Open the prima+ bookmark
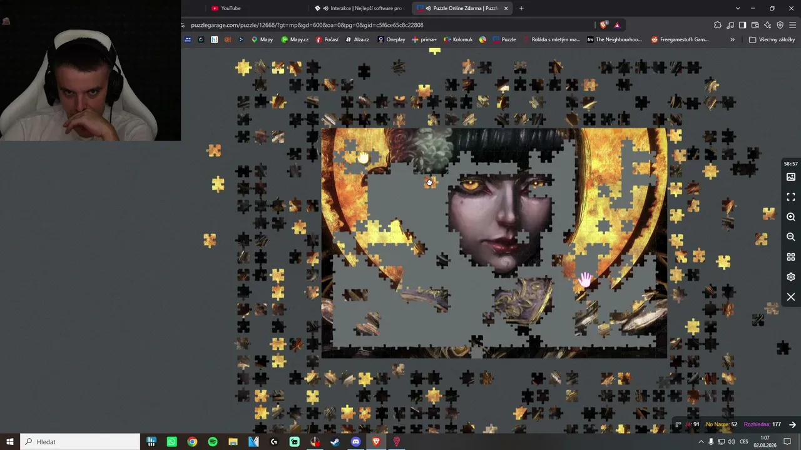This screenshot has height=450, width=801. (x=424, y=39)
